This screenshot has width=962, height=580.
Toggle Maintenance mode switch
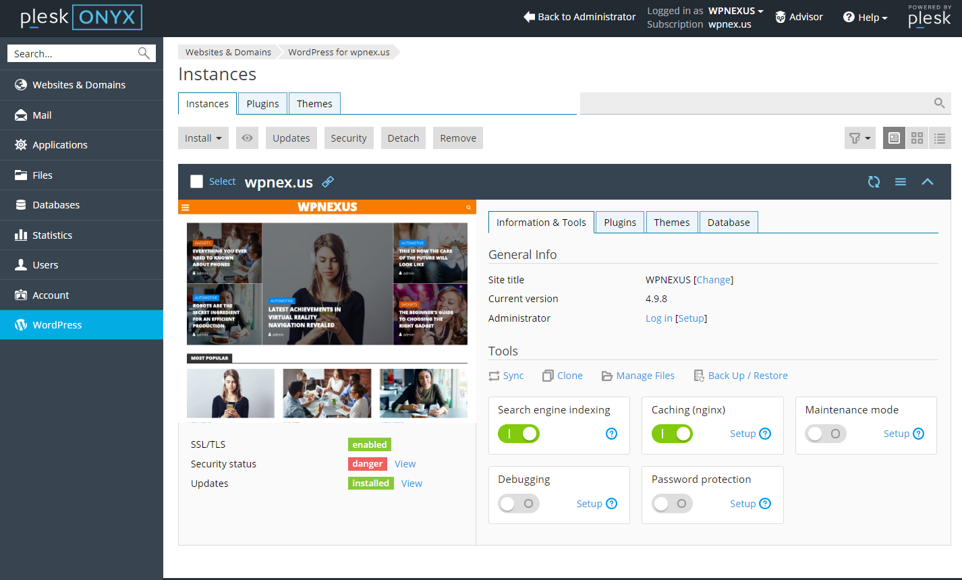point(826,434)
